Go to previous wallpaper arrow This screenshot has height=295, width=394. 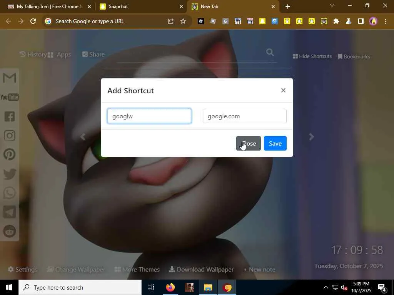[x=83, y=137]
